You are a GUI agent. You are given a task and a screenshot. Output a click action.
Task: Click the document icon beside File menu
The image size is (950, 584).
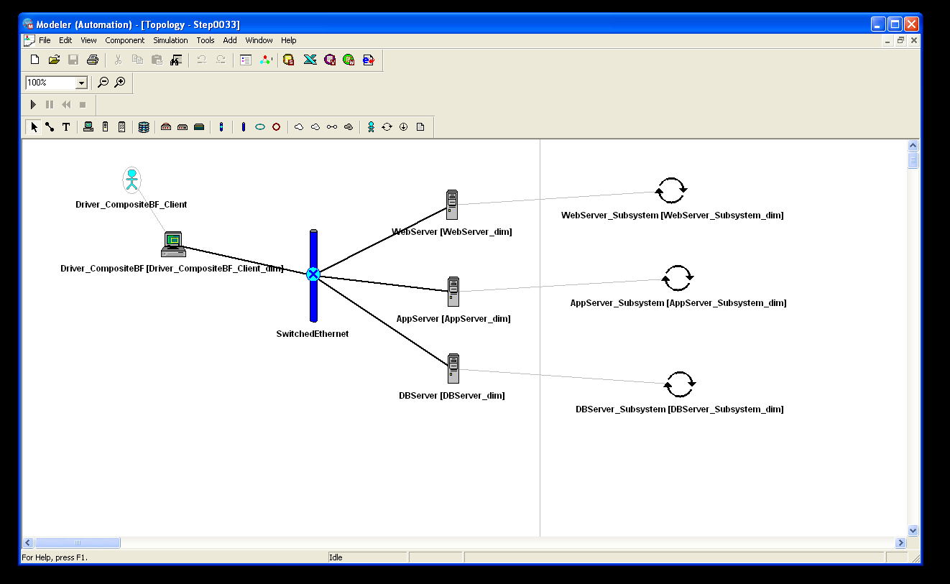(x=29, y=40)
